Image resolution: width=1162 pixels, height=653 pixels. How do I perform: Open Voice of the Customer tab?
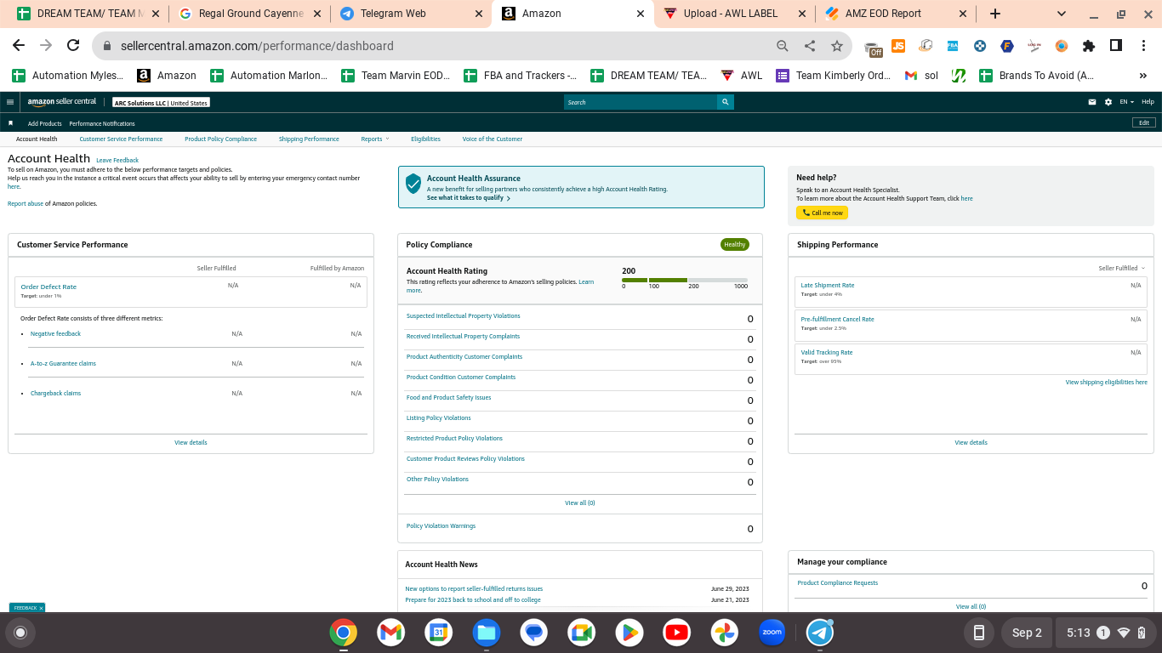tap(493, 139)
